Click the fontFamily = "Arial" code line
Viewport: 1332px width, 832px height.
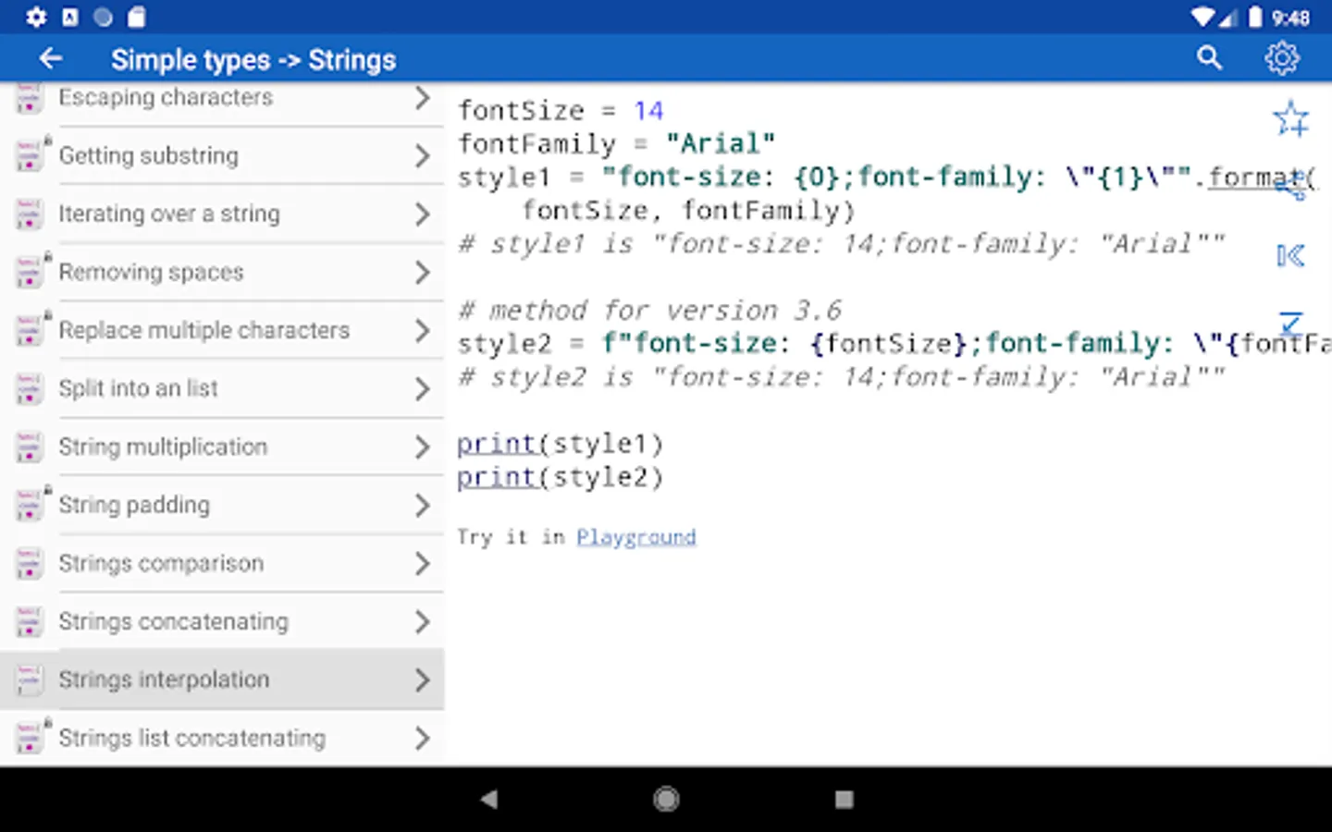(616, 143)
